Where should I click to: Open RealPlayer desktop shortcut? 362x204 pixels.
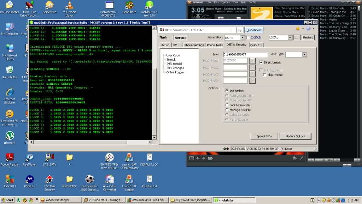[30, 160]
